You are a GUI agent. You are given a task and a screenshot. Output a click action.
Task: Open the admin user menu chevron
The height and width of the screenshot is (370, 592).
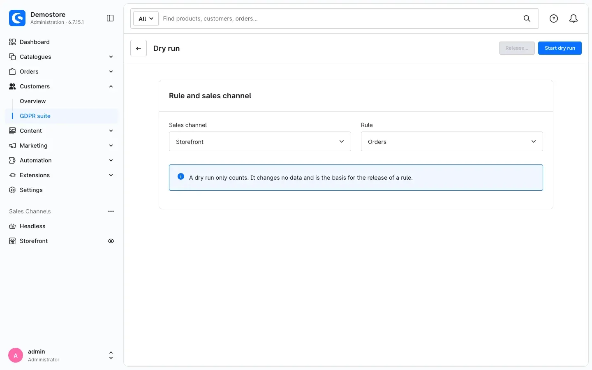(111, 355)
